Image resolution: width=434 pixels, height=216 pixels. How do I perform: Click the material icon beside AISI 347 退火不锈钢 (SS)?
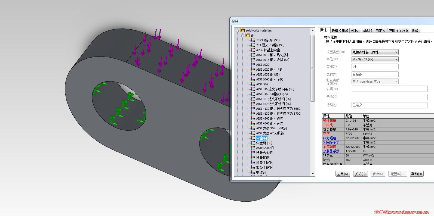pos(253,104)
